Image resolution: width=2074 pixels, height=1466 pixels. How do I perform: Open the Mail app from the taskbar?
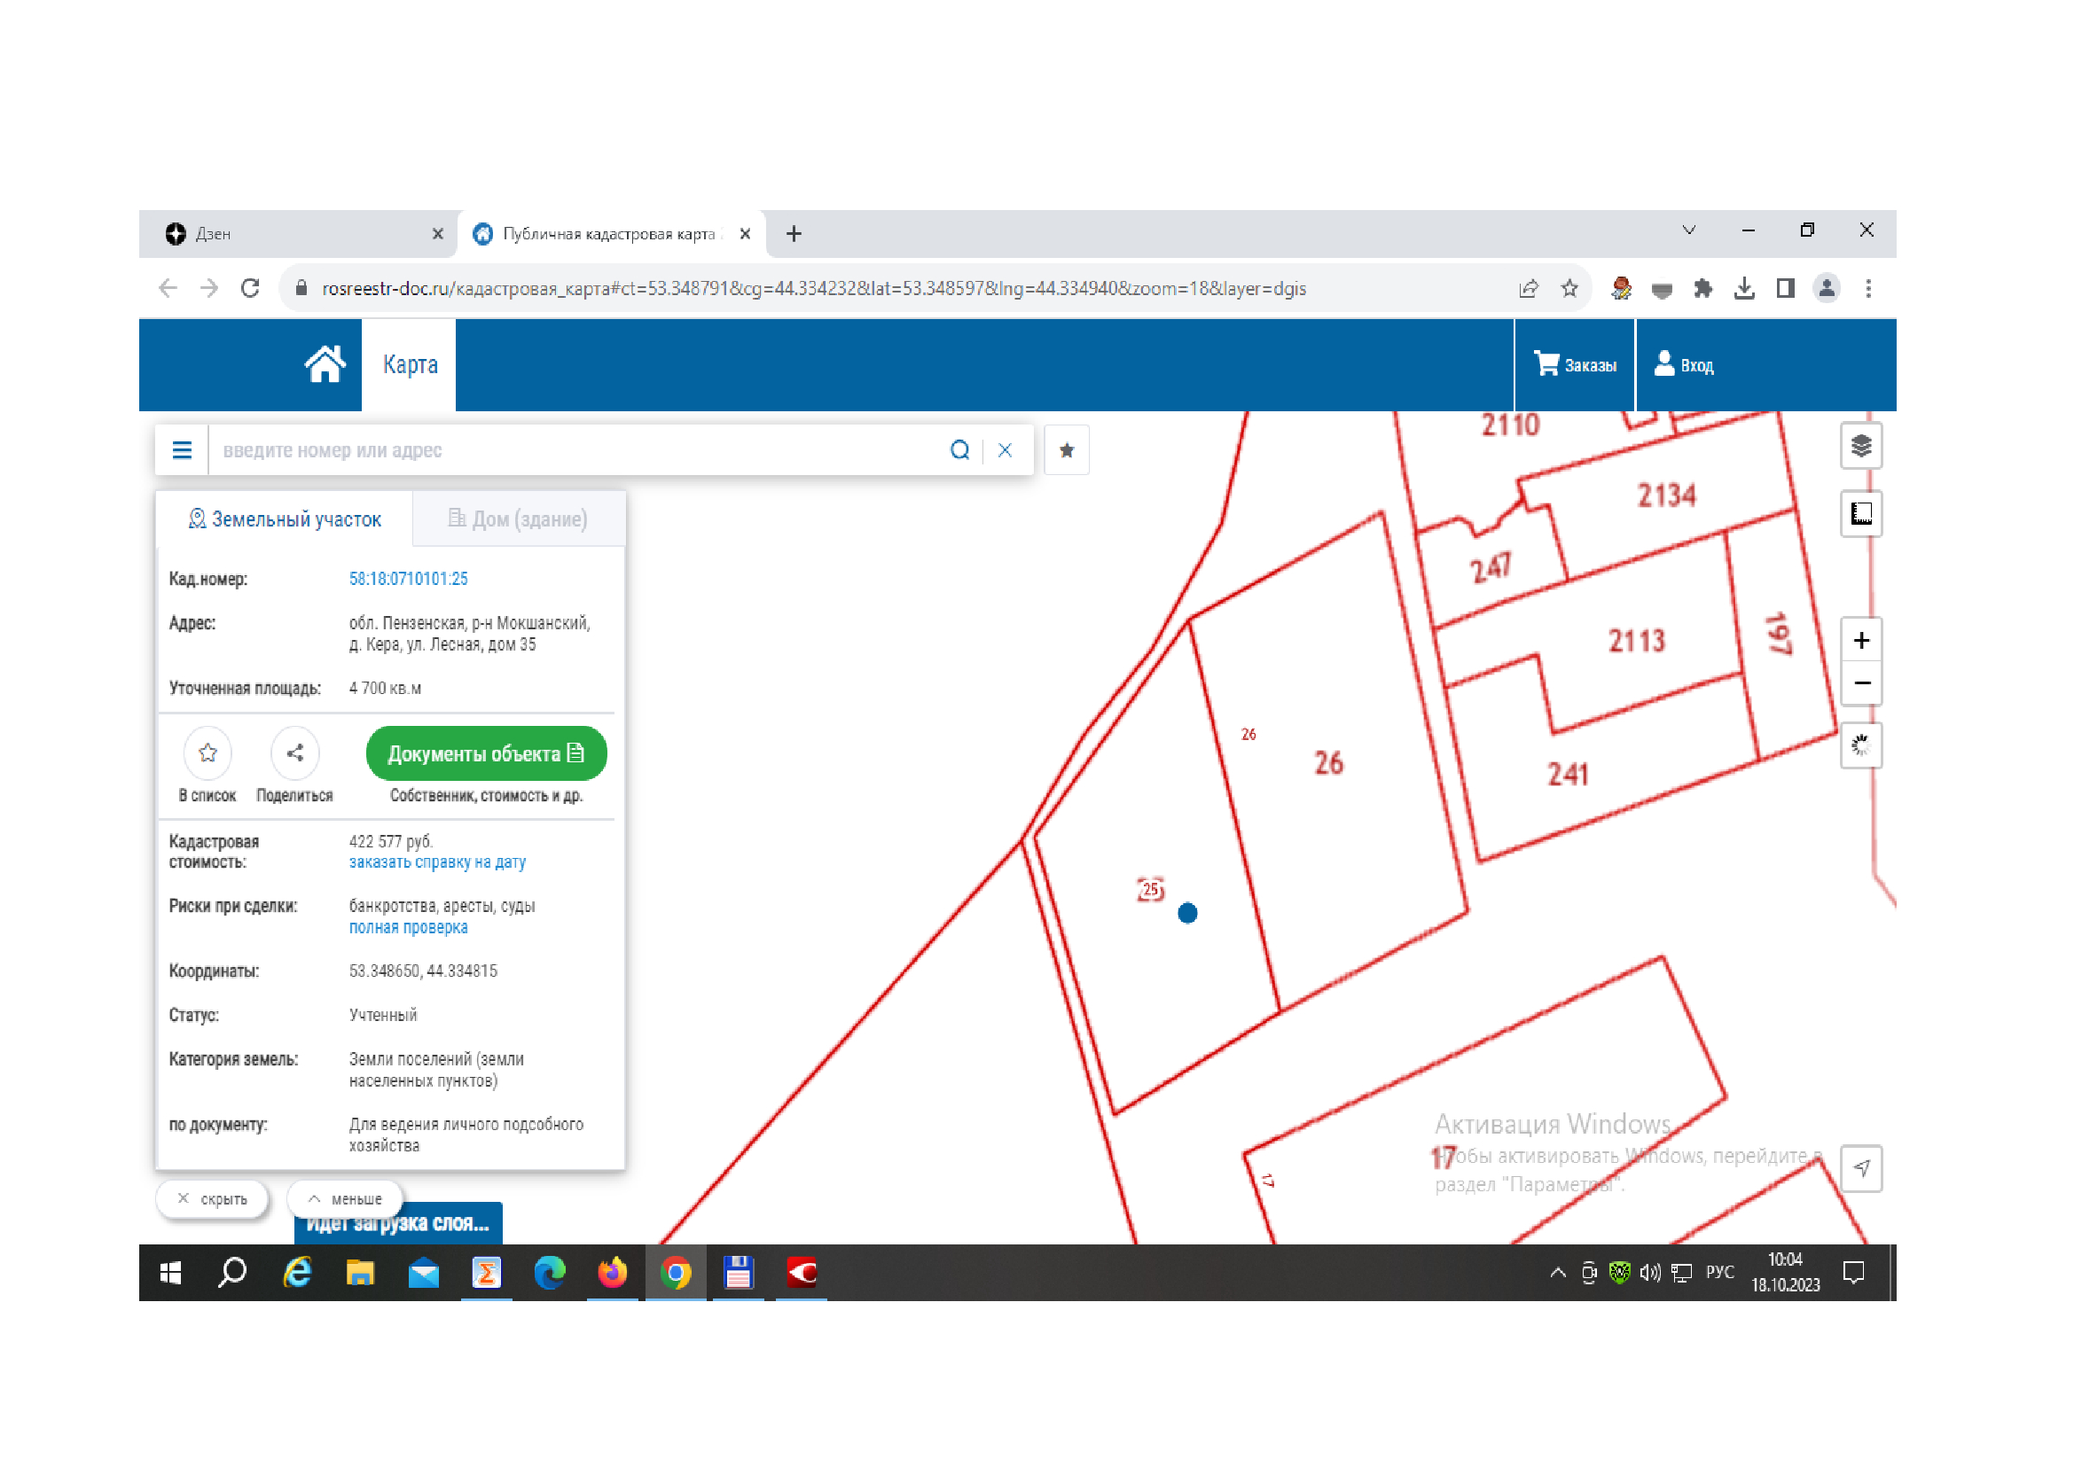click(423, 1273)
